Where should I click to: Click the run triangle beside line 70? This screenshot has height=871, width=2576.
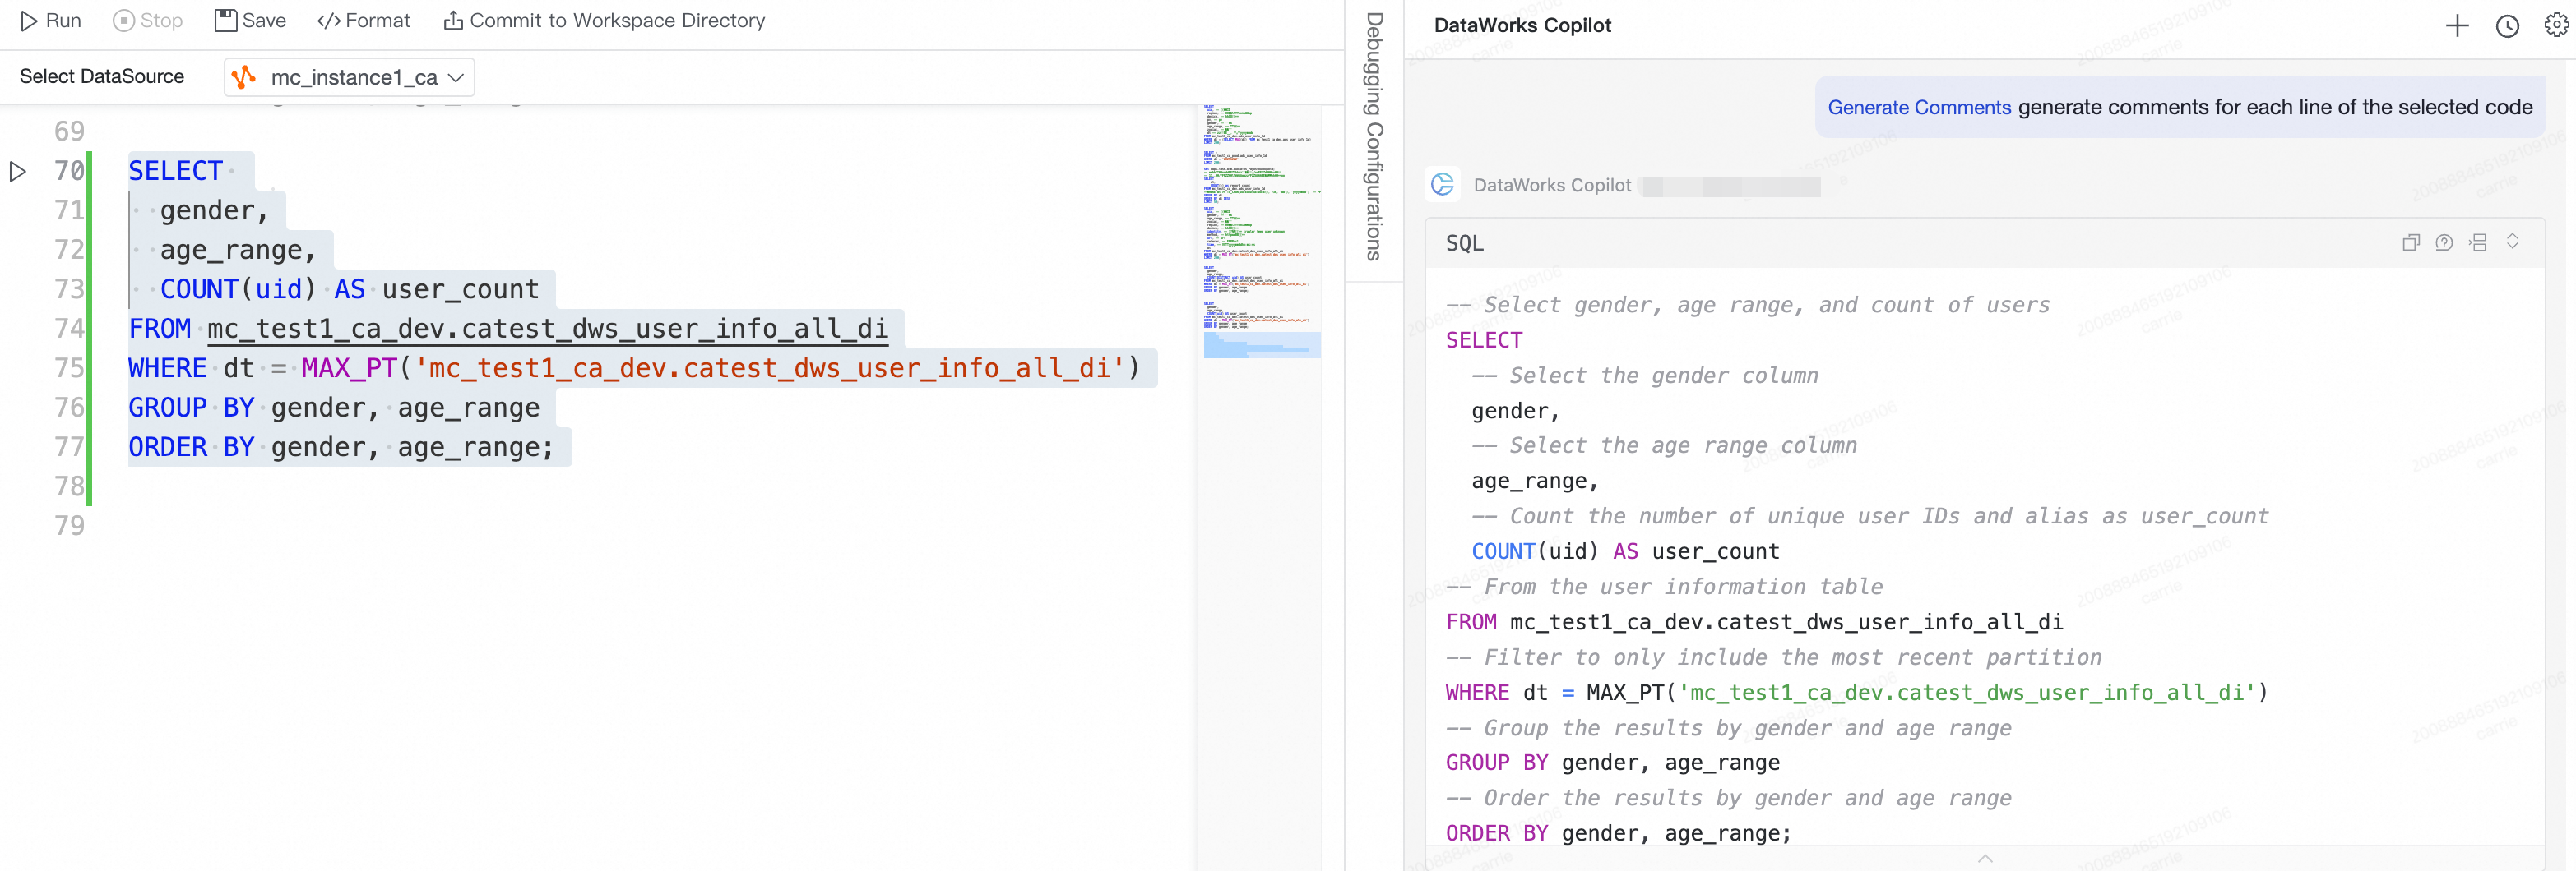click(x=18, y=172)
